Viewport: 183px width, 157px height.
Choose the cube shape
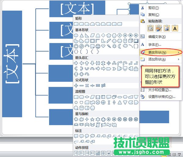pyautogui.click(x=131, y=41)
